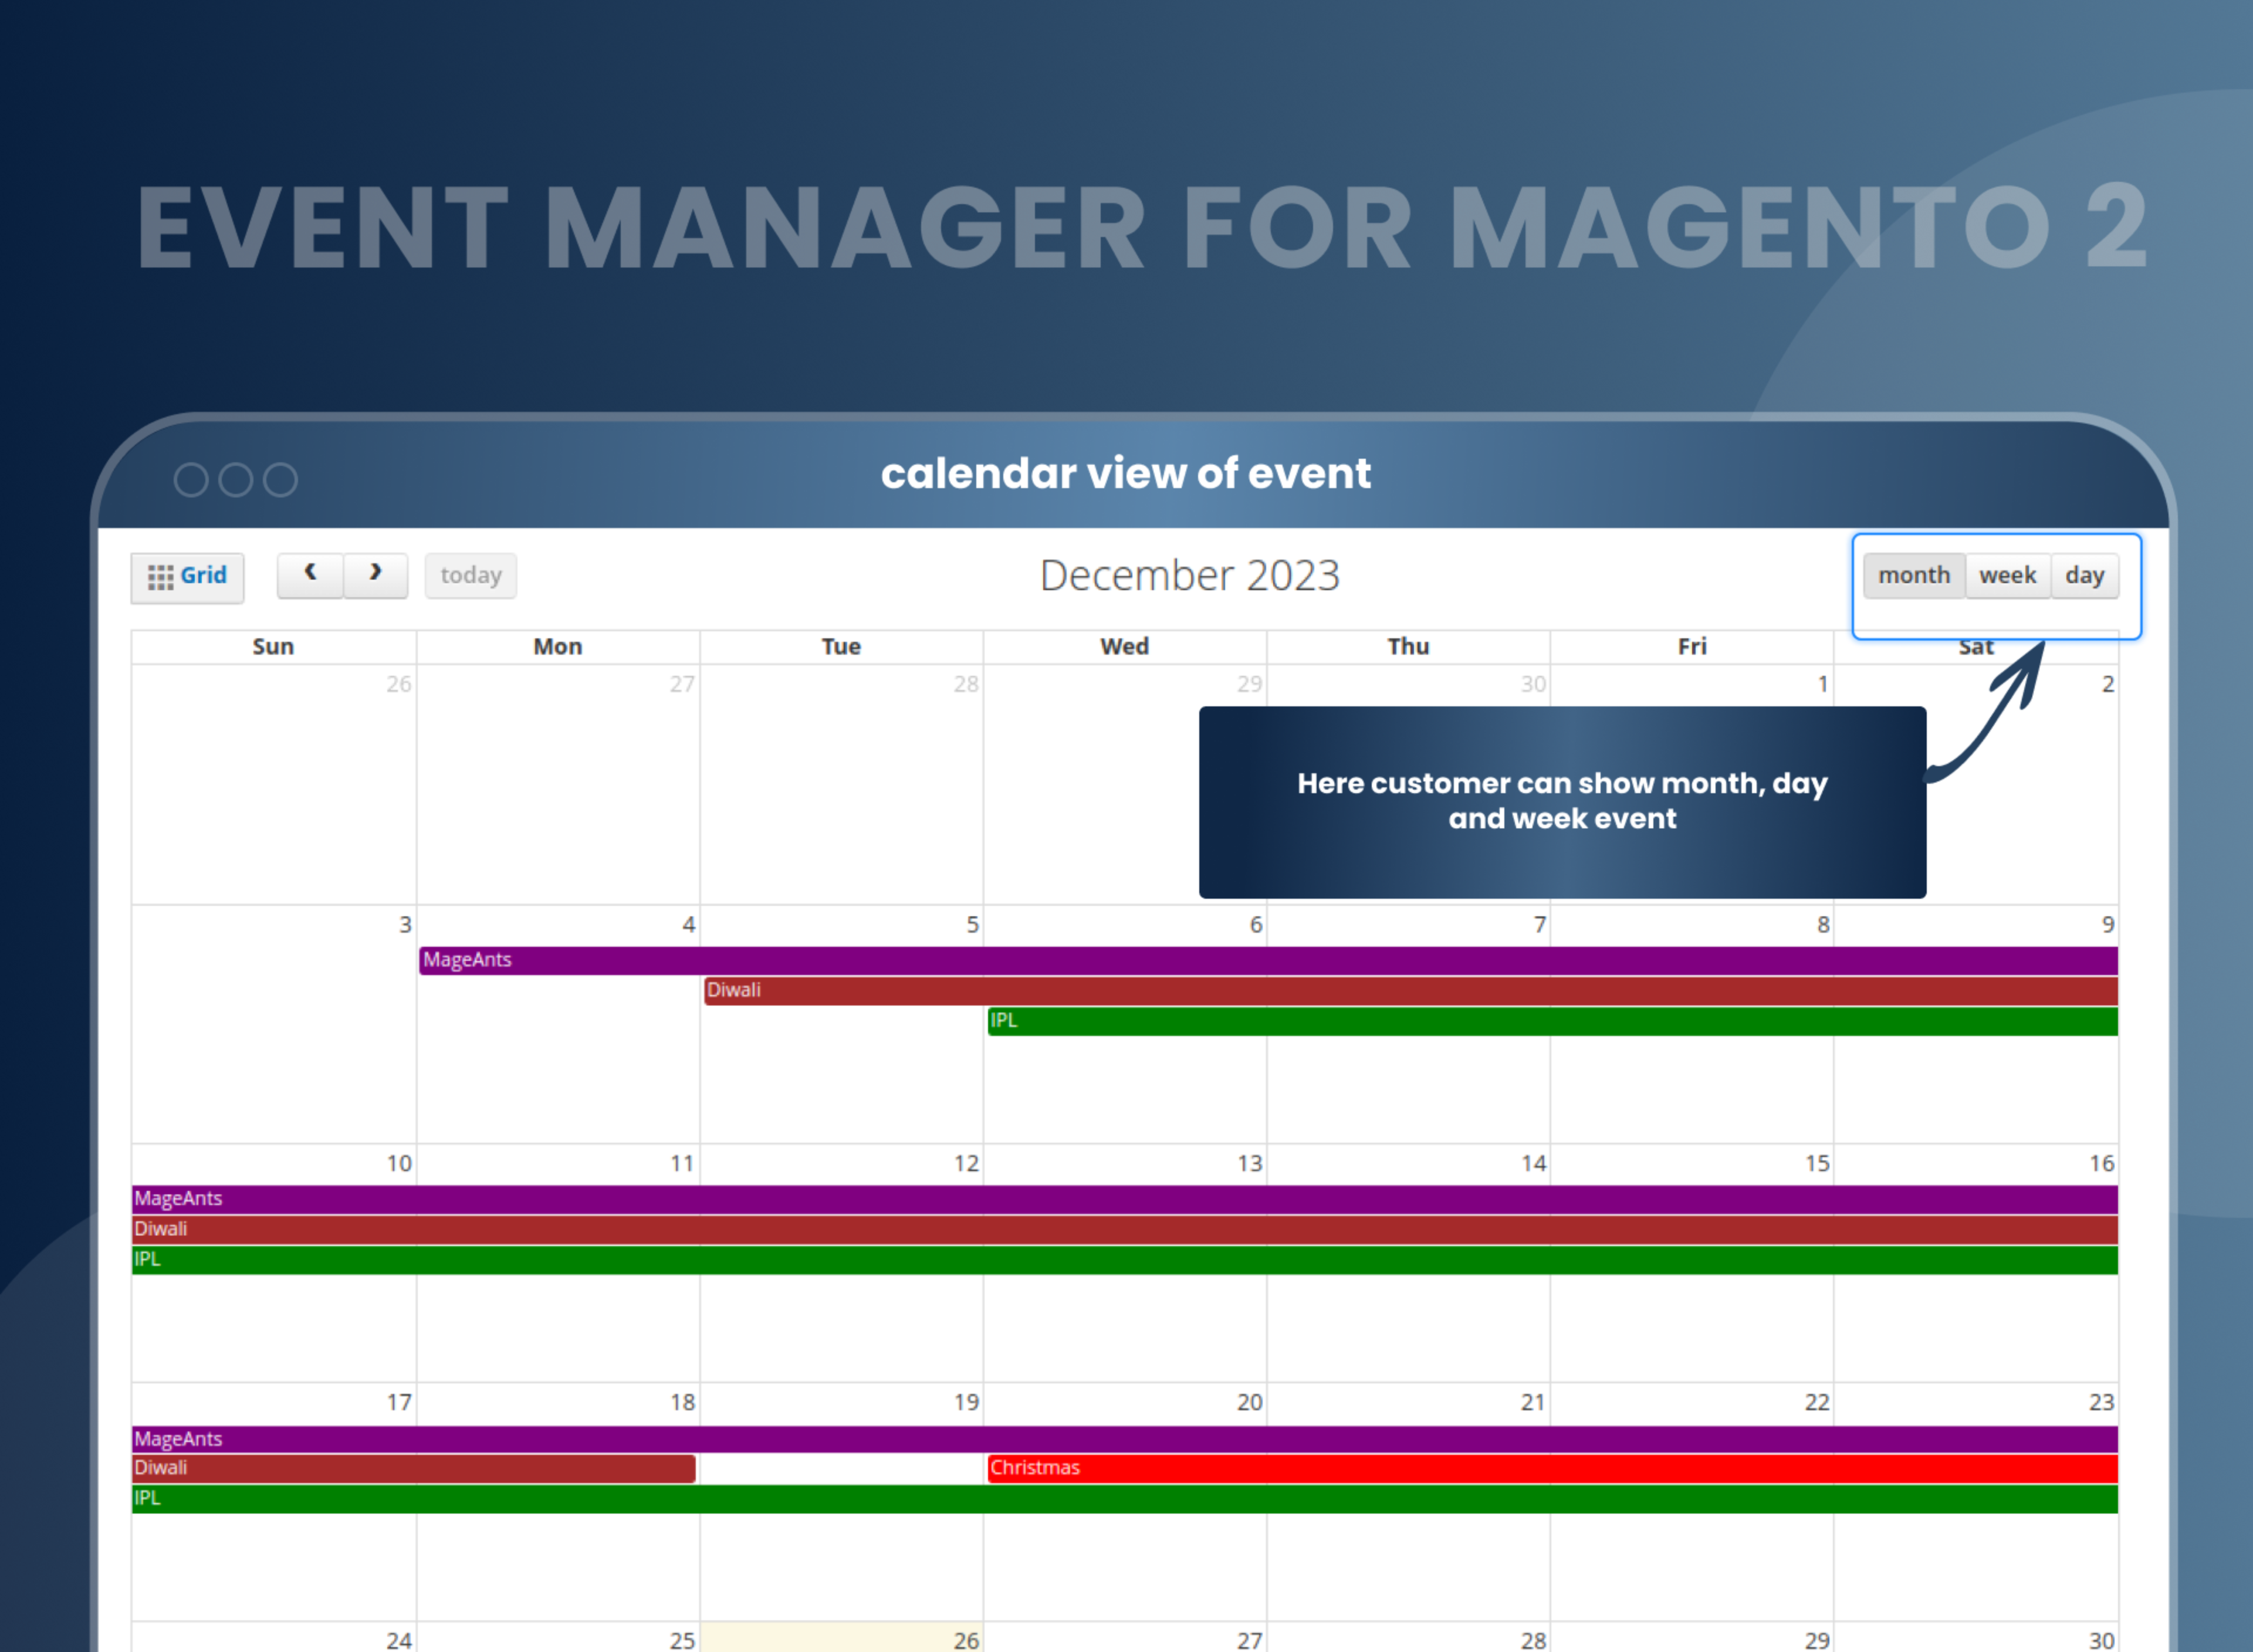
Task: Select day number 2 of December
Action: 2107,685
